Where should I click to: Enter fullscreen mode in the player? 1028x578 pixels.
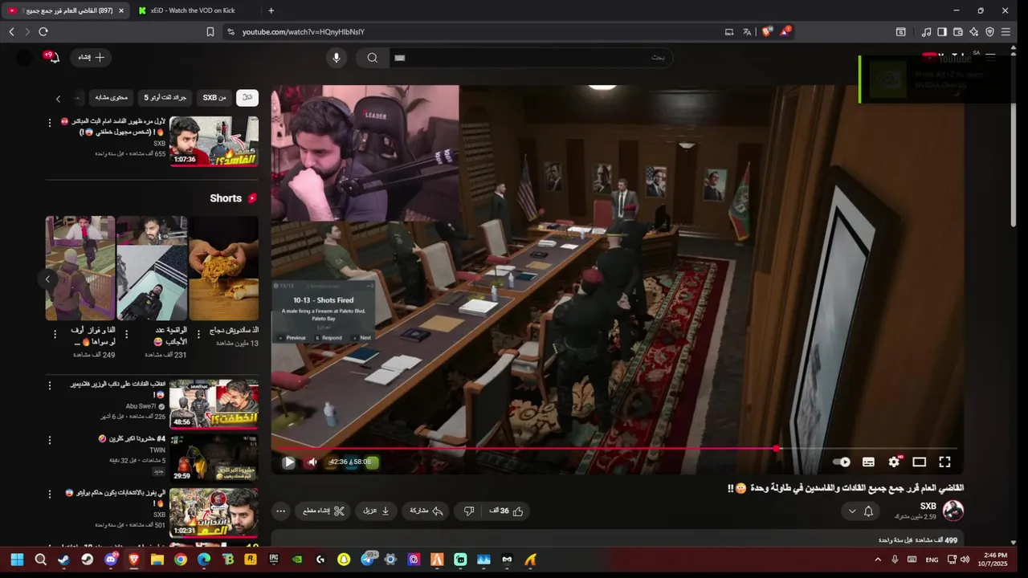coord(945,462)
